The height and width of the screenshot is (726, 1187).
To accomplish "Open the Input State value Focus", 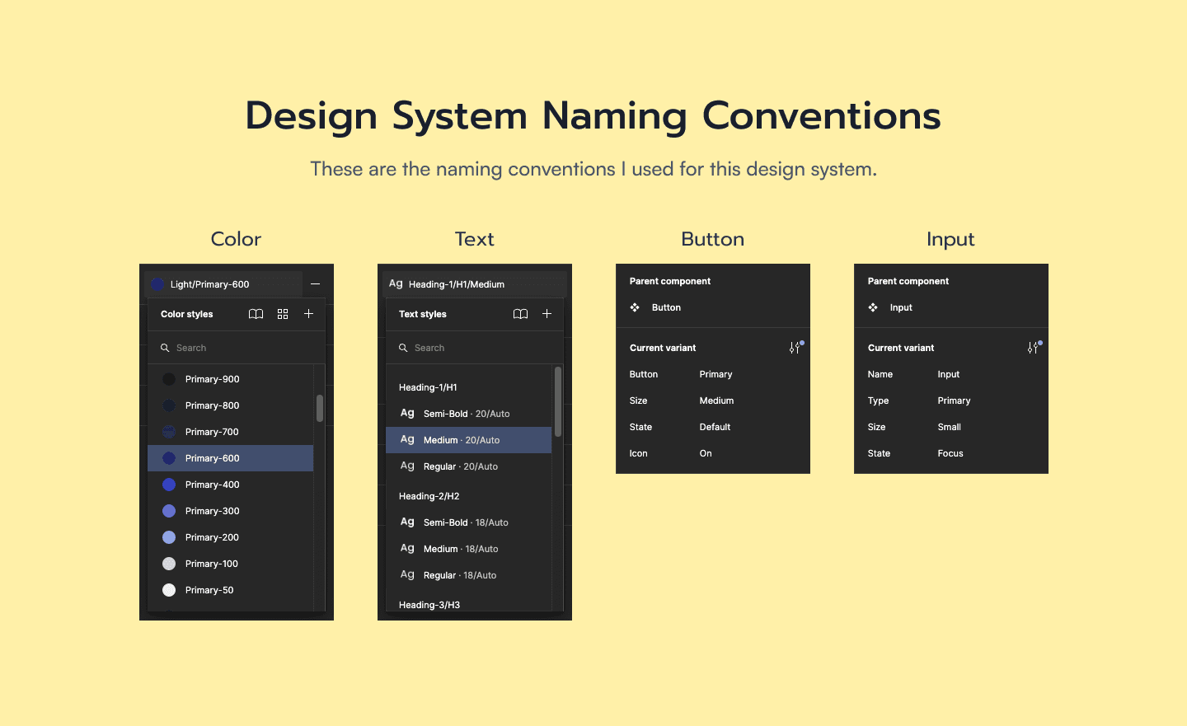I will coord(950,453).
